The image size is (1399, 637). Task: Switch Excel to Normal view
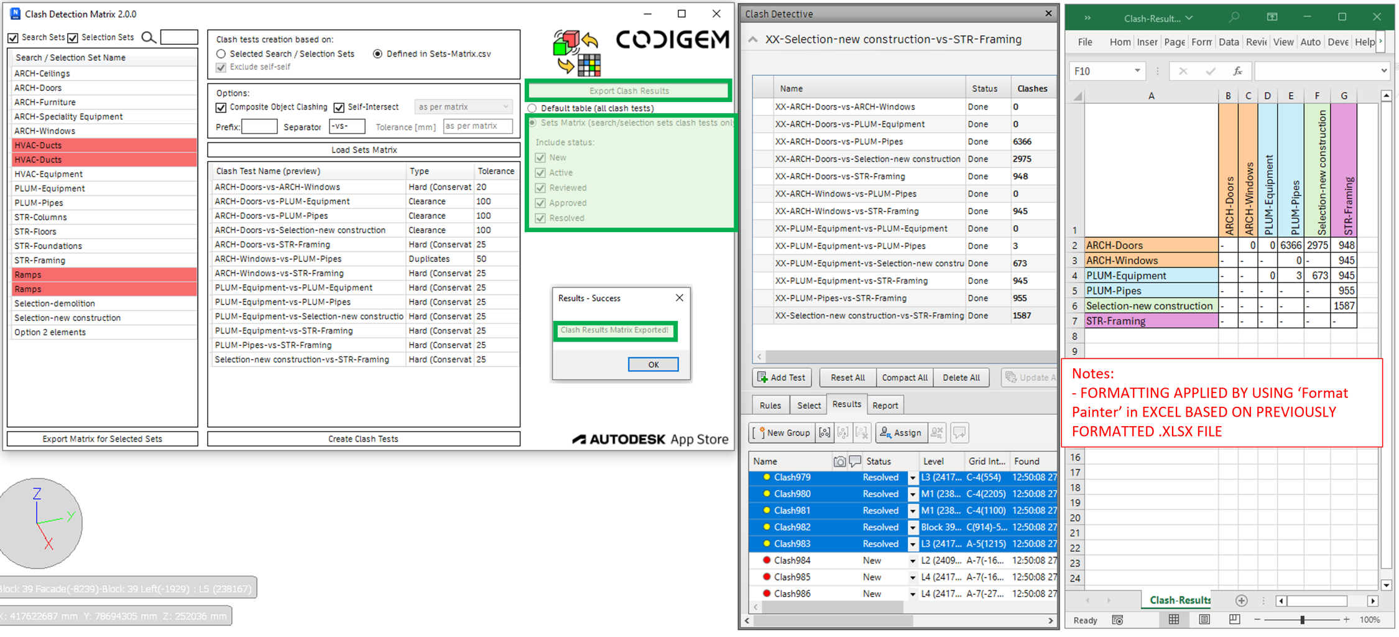click(1174, 620)
